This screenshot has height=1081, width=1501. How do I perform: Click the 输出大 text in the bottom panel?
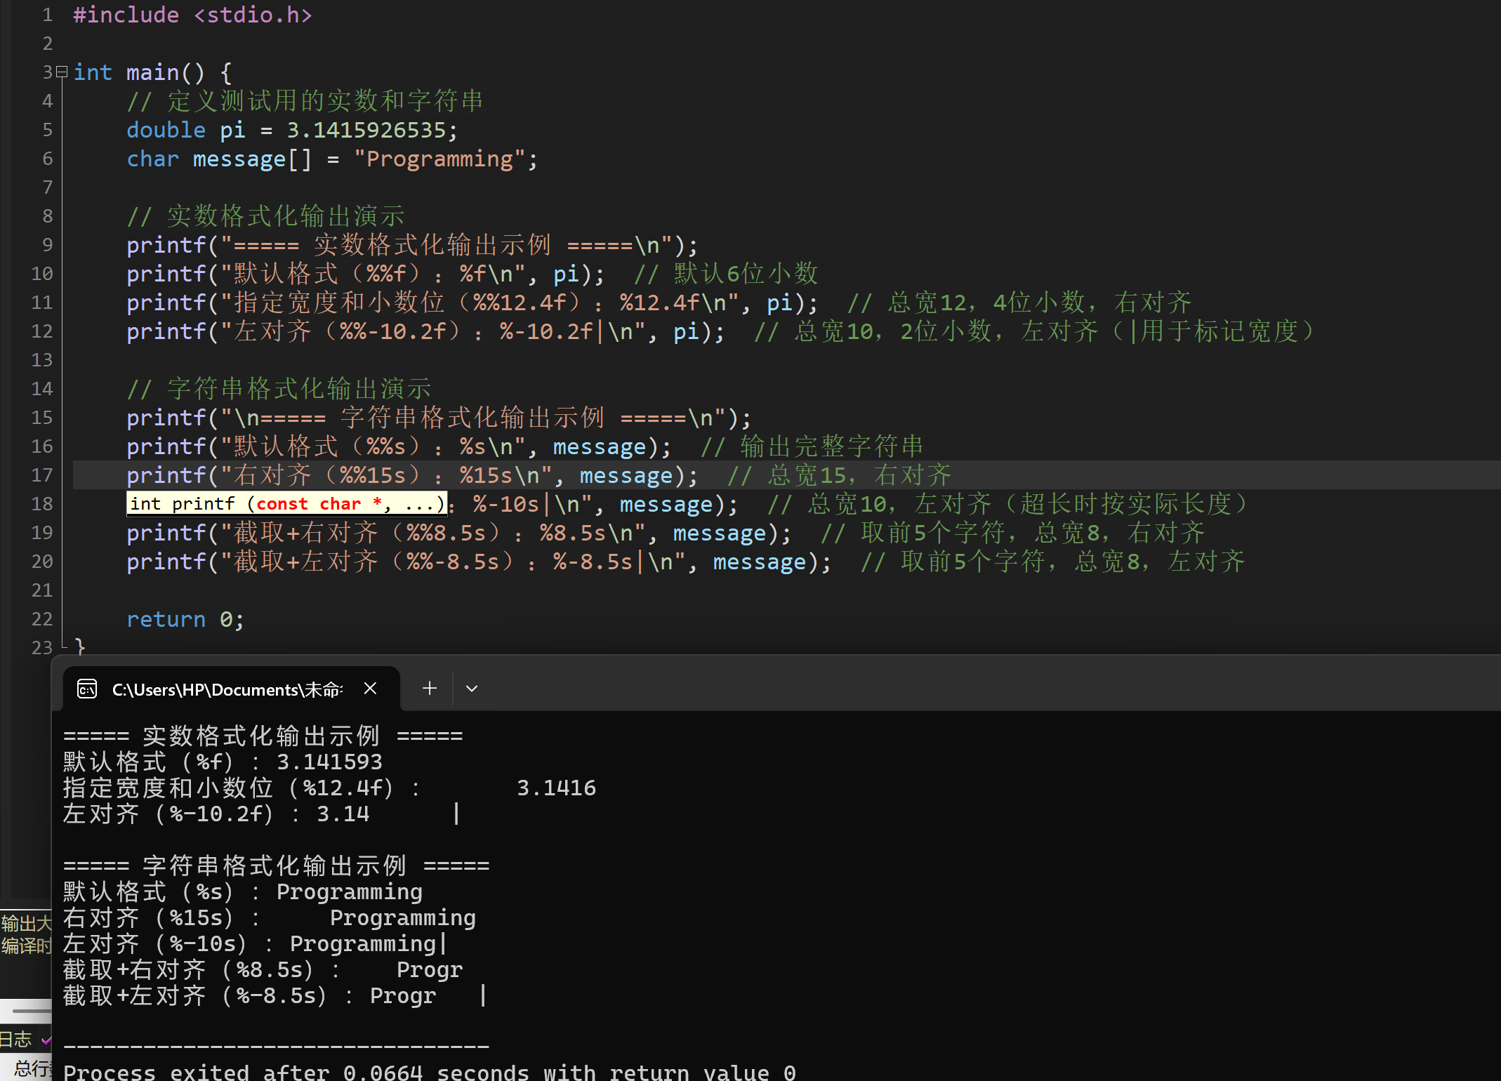pos(26,922)
